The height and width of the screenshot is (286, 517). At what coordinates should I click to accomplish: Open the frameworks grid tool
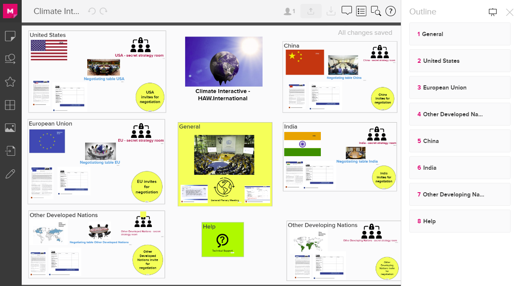point(10,105)
